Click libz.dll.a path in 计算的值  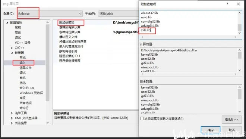point(169,50)
